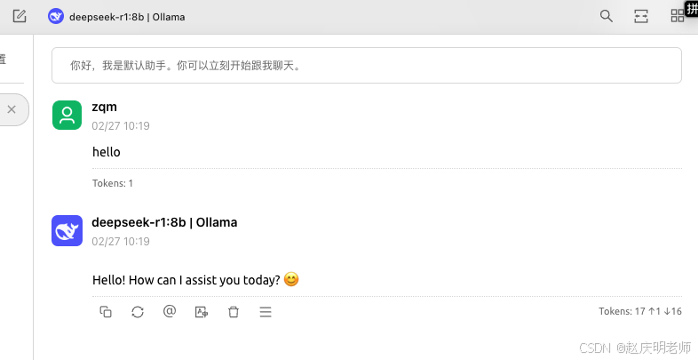Click the deepseek whale avatar in chat
698x360 pixels.
pos(67,231)
